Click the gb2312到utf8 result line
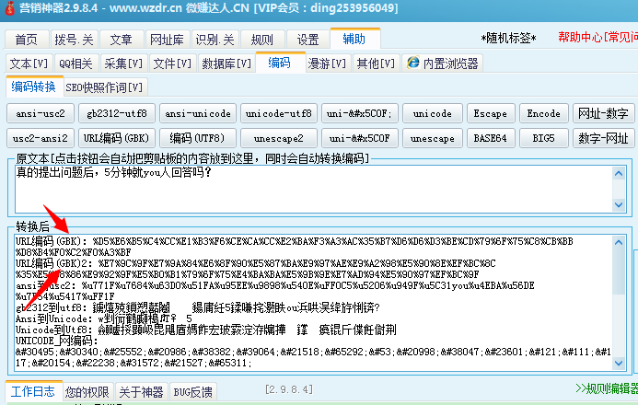638x405 pixels. (198, 307)
